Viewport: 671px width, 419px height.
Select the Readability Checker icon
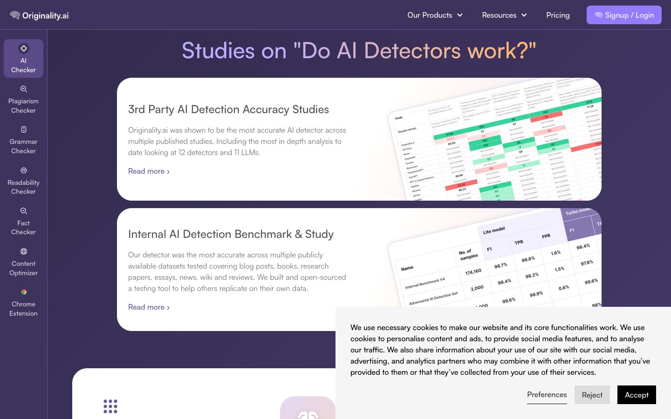pos(23,170)
